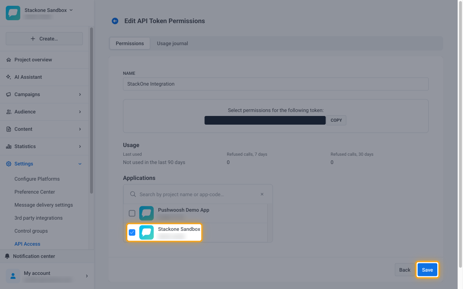Copy the API token

tap(336, 120)
